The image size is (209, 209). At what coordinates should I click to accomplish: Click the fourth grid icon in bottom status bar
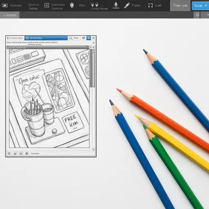pos(27,153)
